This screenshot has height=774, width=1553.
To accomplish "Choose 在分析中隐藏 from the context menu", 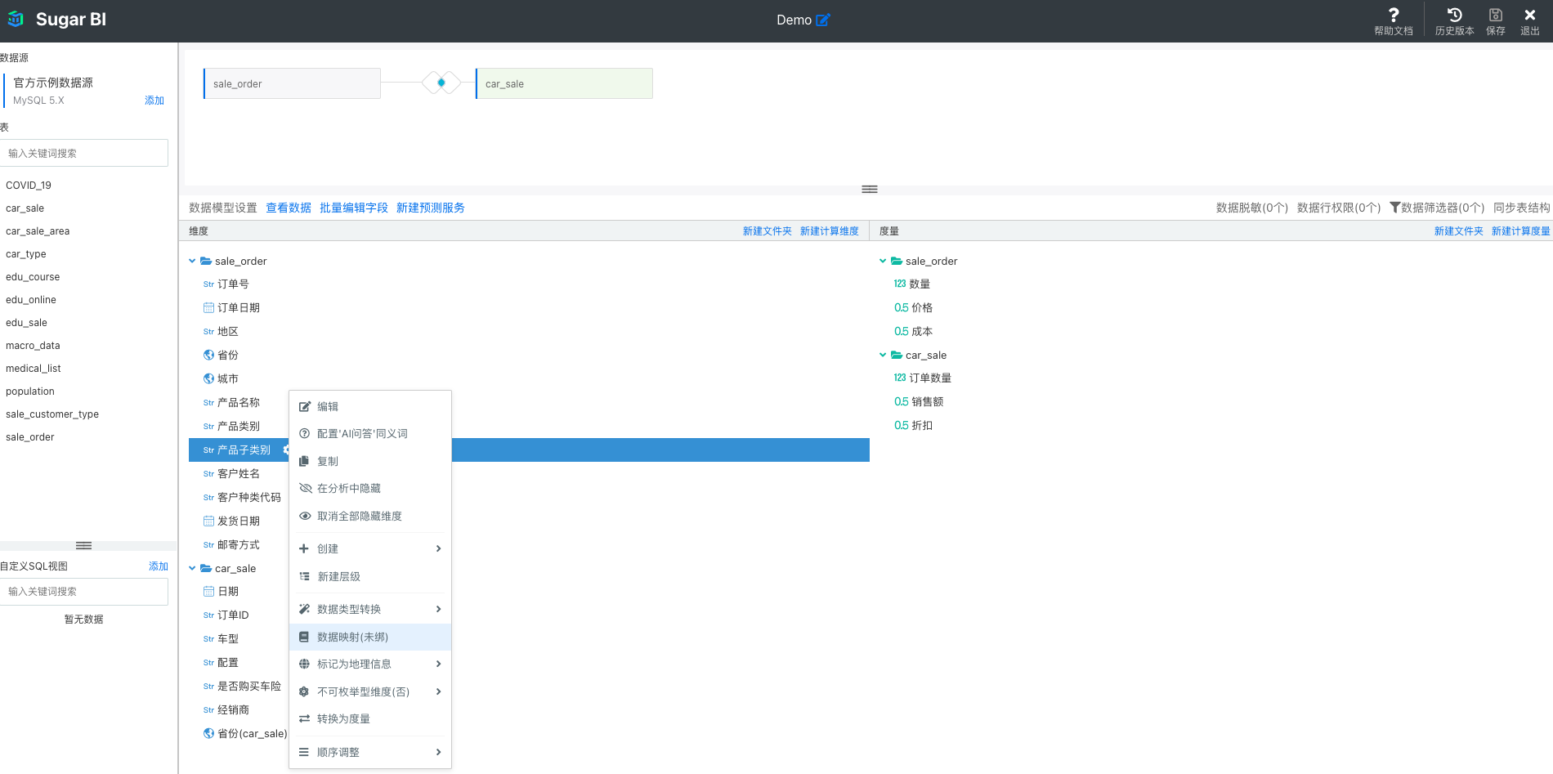I will point(370,488).
